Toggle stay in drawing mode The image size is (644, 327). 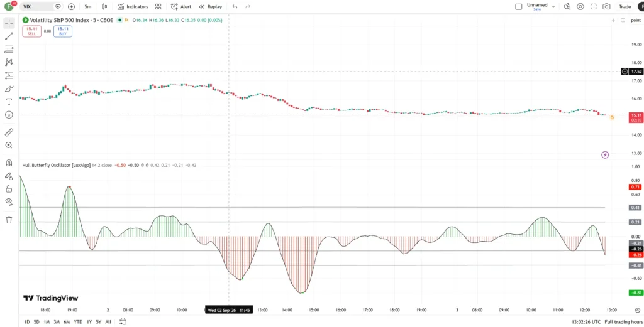coord(9,176)
